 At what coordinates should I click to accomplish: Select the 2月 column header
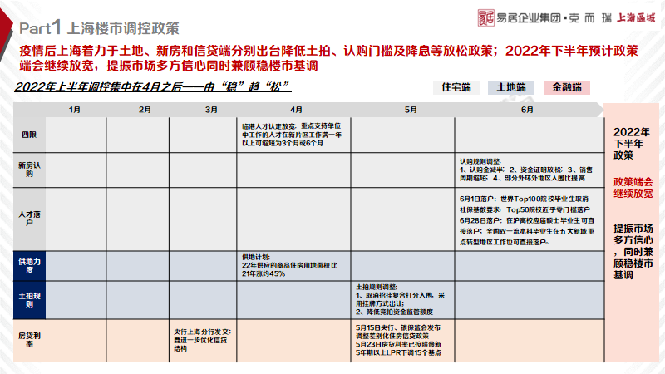[145, 110]
